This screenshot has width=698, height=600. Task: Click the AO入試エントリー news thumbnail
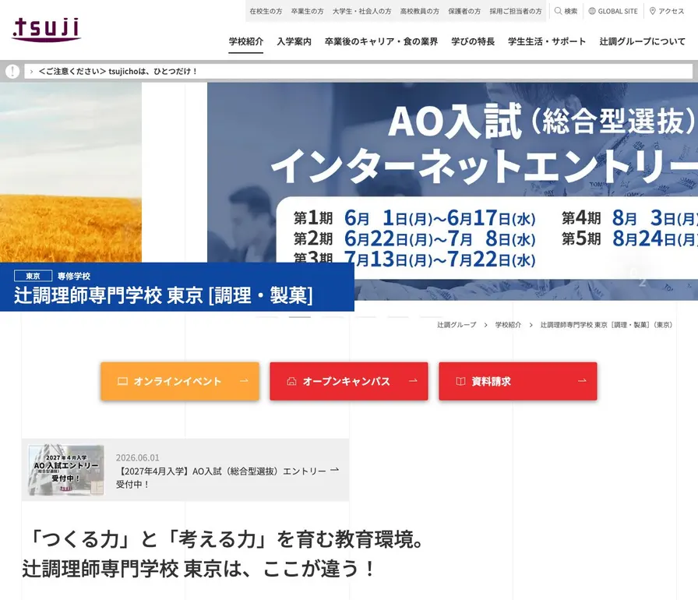coord(66,470)
